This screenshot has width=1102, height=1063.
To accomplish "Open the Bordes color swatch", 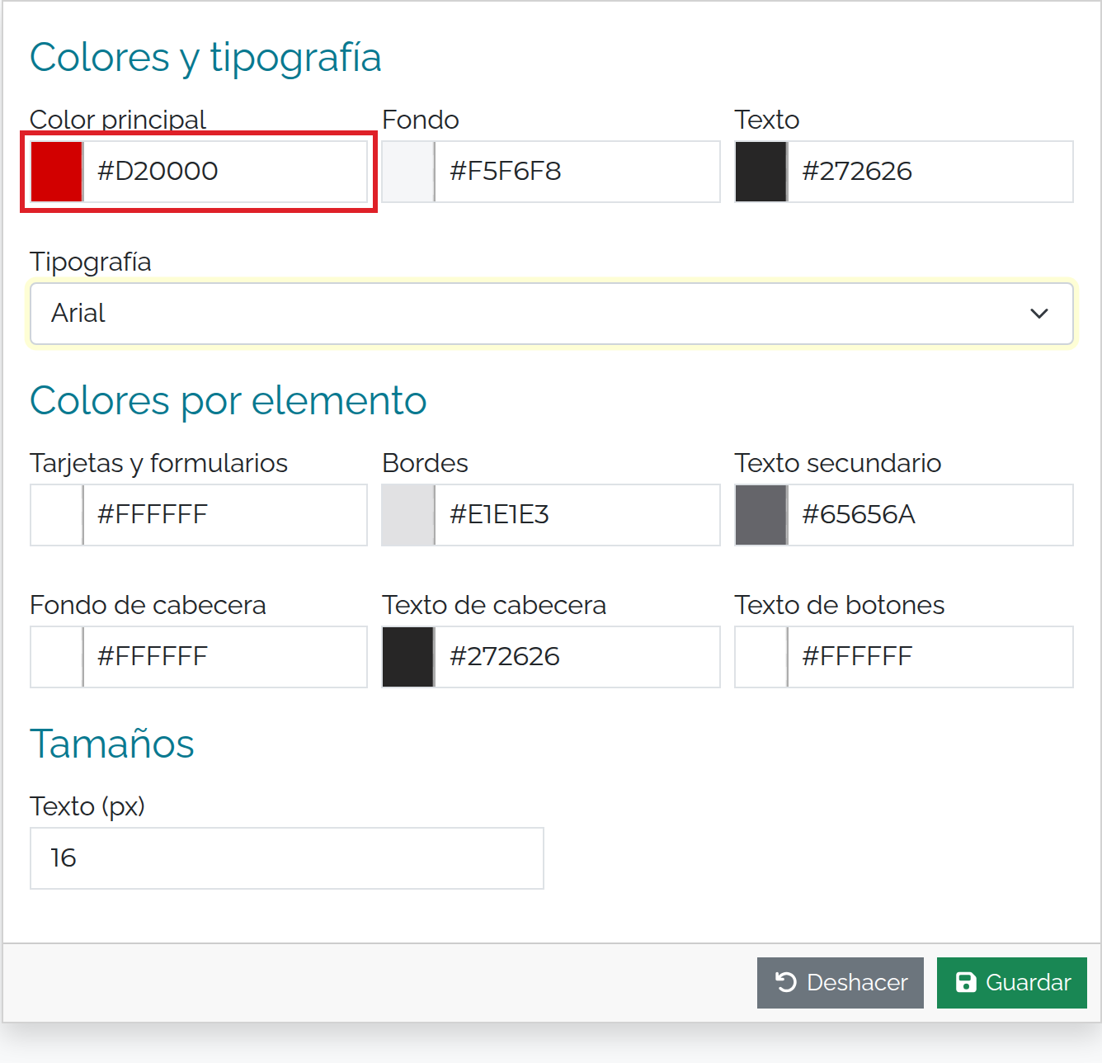I will 408,515.
